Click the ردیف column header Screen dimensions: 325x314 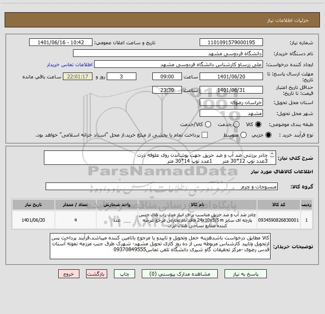(306, 204)
